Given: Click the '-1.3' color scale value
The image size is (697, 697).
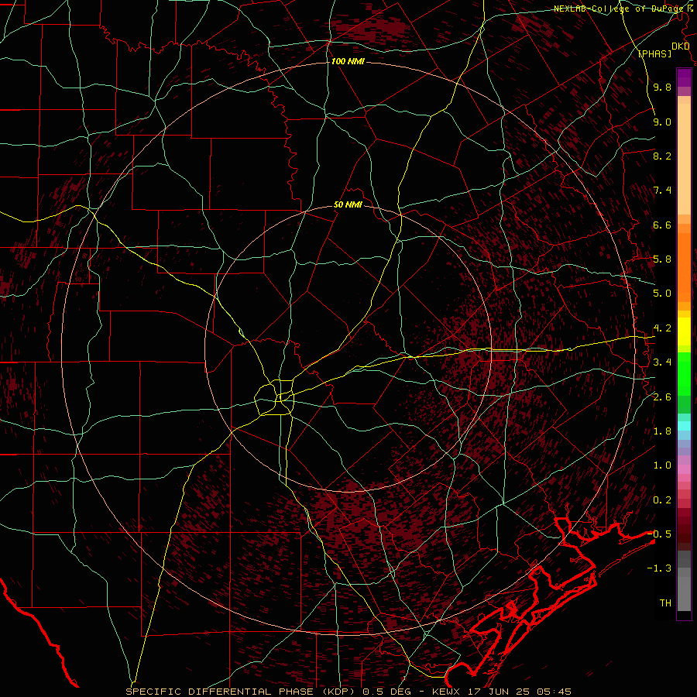Looking at the screenshot, I should click(659, 568).
